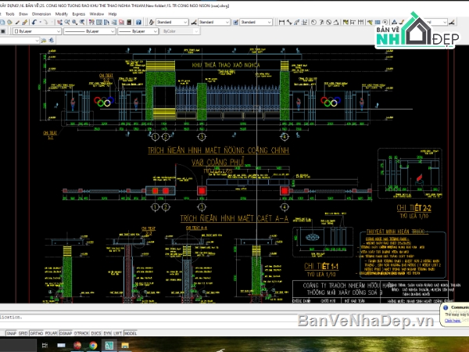This screenshot has height=352, width=469.
Task: Open the Tools menu
Action: [10, 14]
